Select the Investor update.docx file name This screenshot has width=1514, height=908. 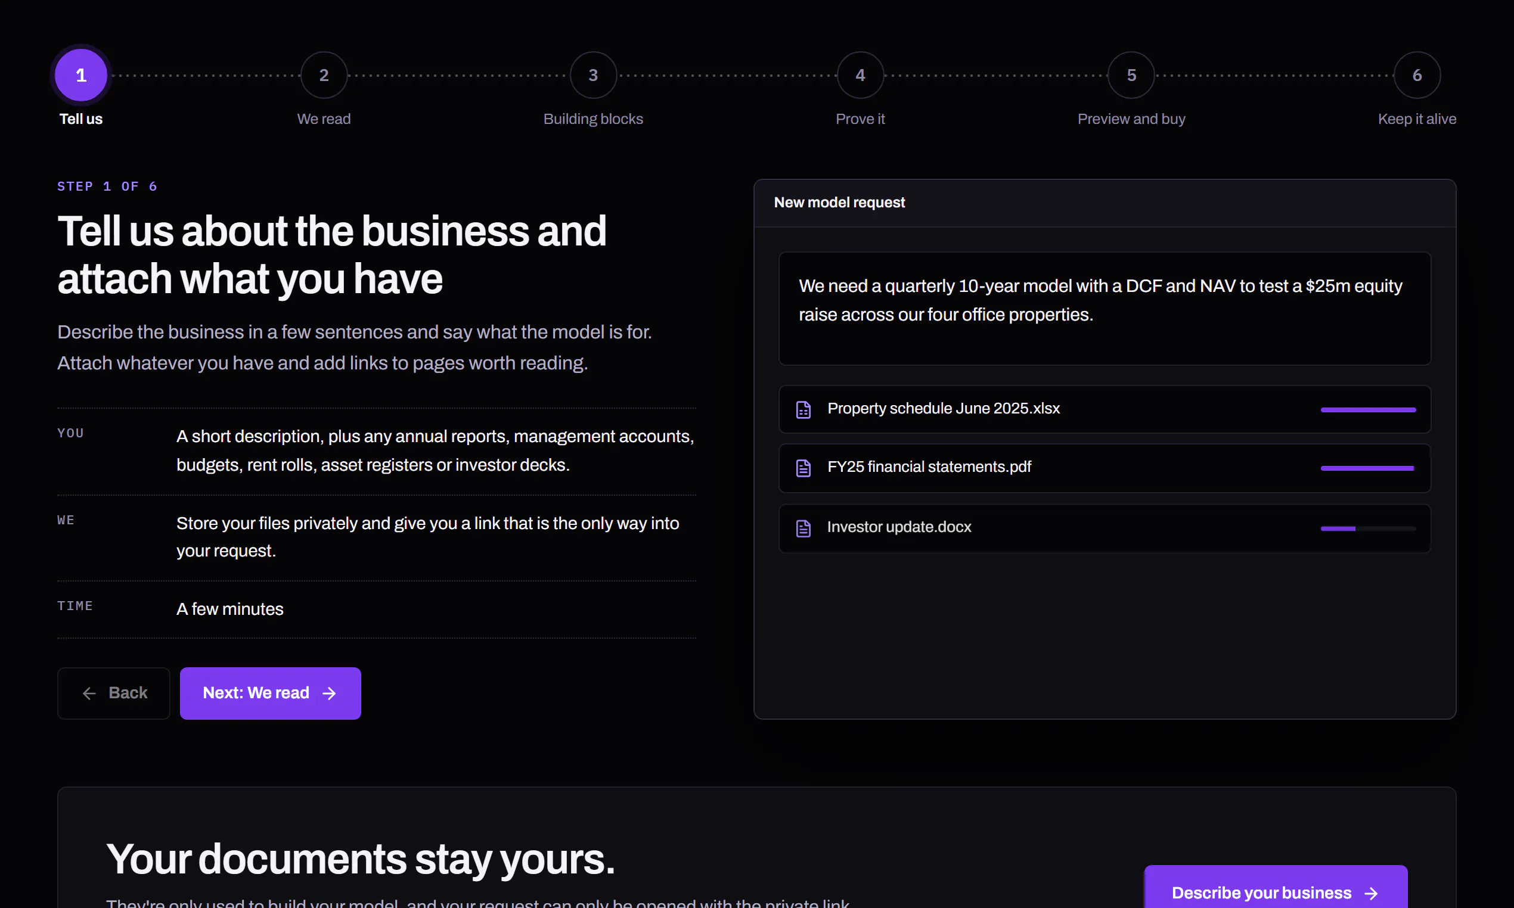(x=899, y=527)
